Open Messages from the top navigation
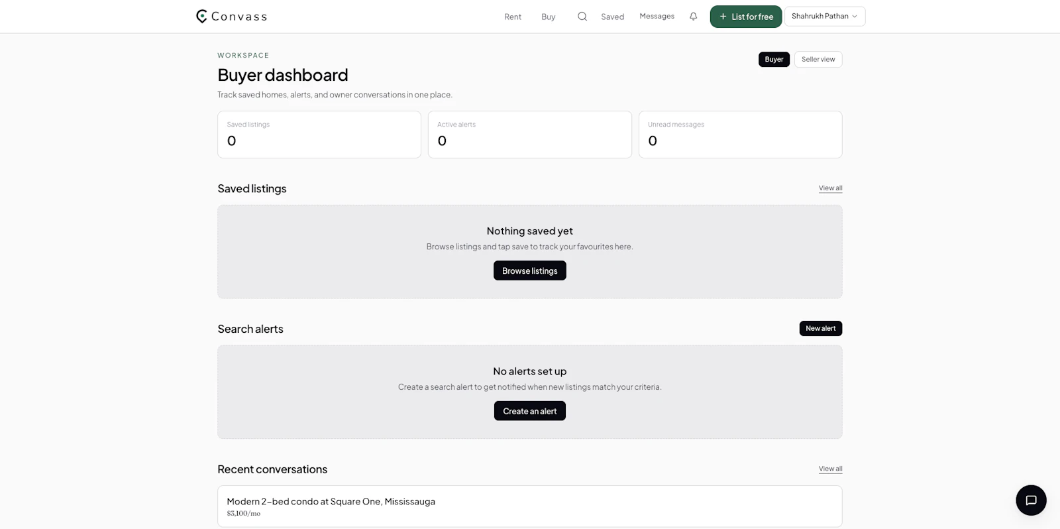This screenshot has height=529, width=1060. pyautogui.click(x=657, y=16)
